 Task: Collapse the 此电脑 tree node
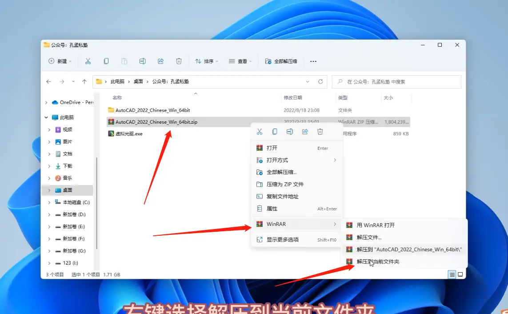[46, 117]
